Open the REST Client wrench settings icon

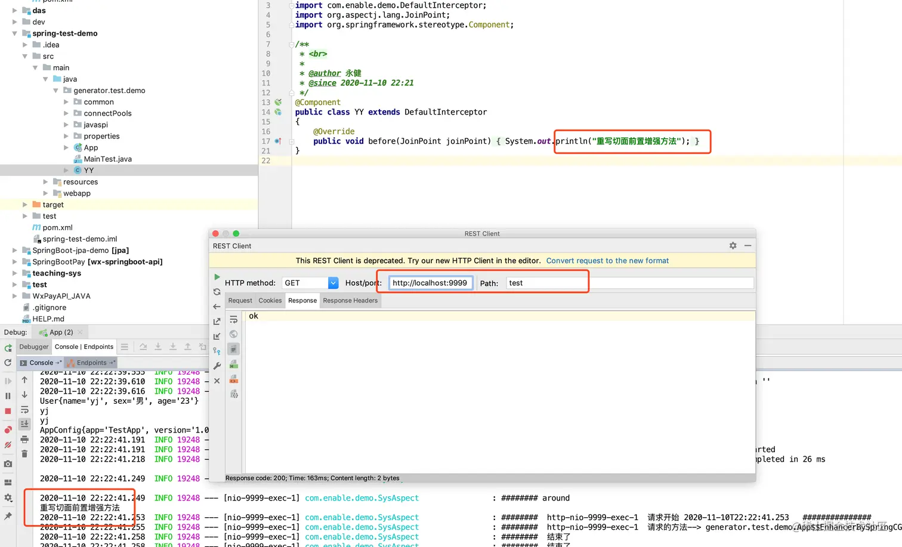pyautogui.click(x=217, y=366)
